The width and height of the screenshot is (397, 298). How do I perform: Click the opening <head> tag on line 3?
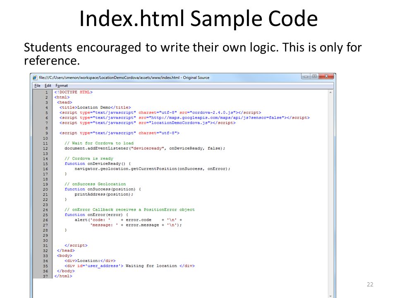65,102
